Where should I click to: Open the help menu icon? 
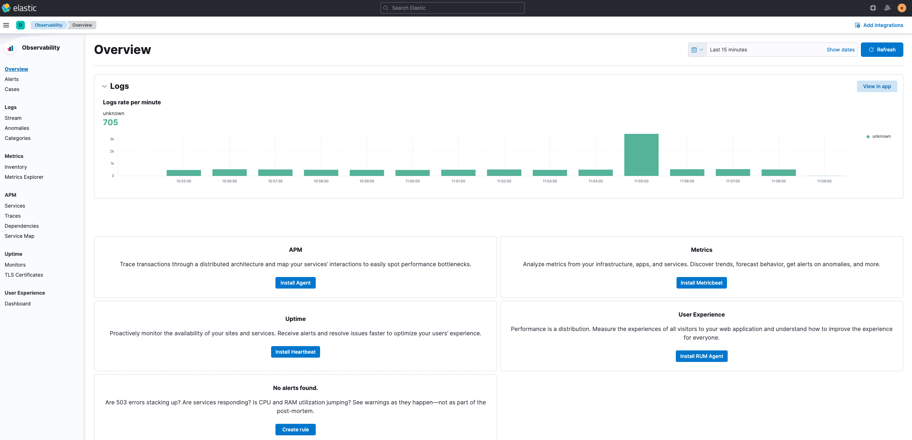(873, 8)
